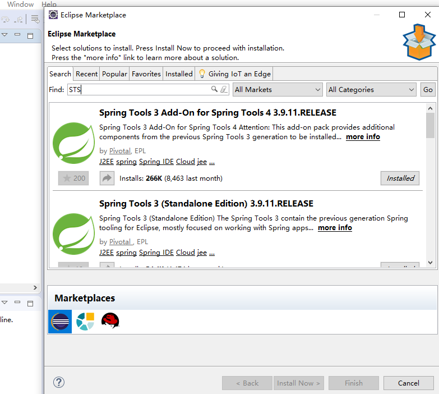Select the Obeo Marketplace catalog icon
439x394 pixels.
[x=85, y=322]
